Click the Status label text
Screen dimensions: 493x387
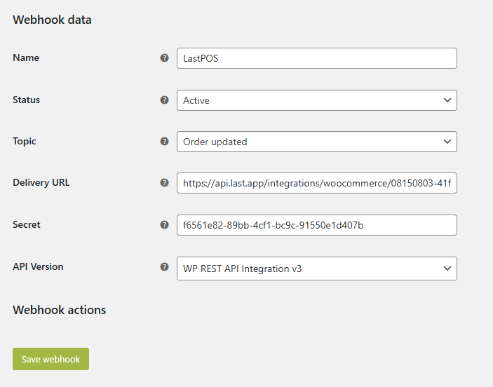tap(27, 100)
